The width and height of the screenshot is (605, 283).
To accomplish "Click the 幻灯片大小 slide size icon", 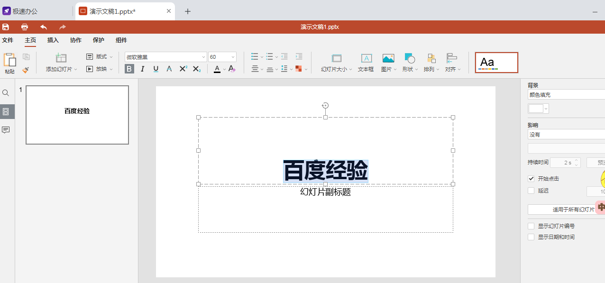I will coord(337,58).
